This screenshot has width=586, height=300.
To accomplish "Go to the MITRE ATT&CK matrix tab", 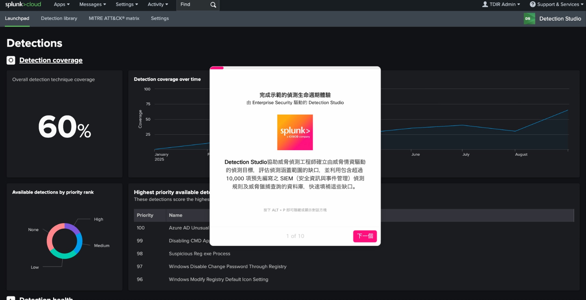I will point(114,19).
